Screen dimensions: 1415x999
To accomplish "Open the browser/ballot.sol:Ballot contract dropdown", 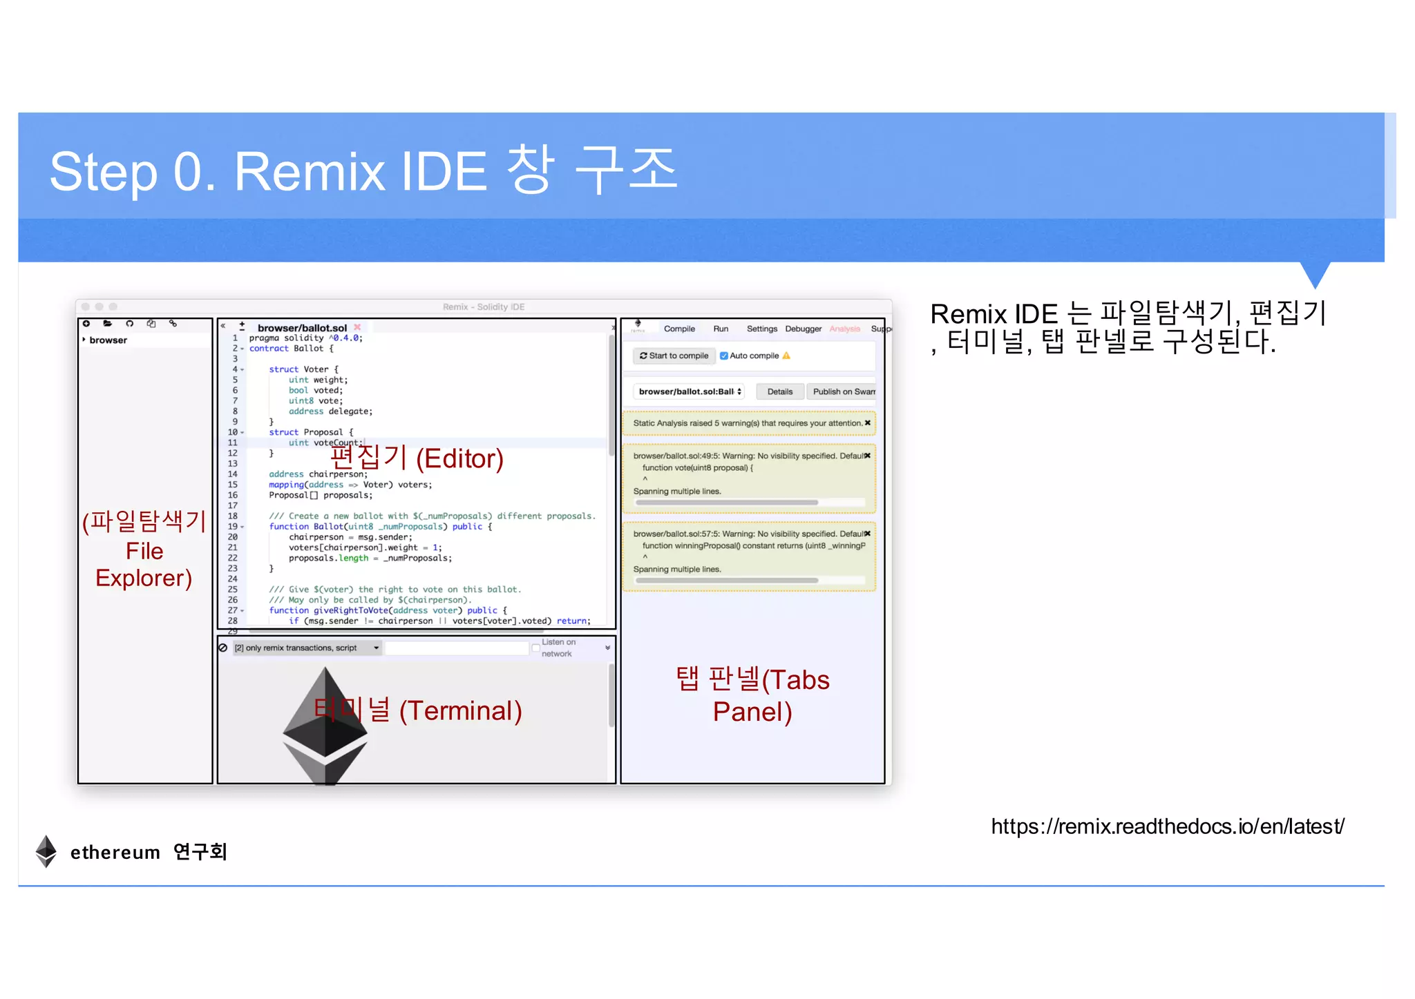I will click(x=688, y=391).
